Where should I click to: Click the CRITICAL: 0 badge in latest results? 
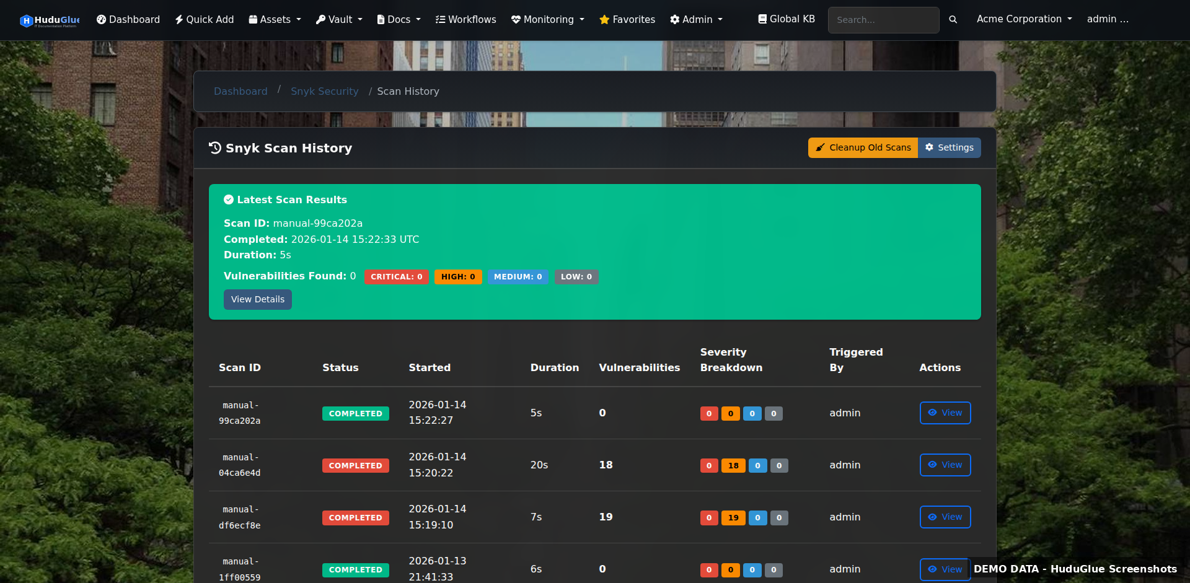(397, 277)
